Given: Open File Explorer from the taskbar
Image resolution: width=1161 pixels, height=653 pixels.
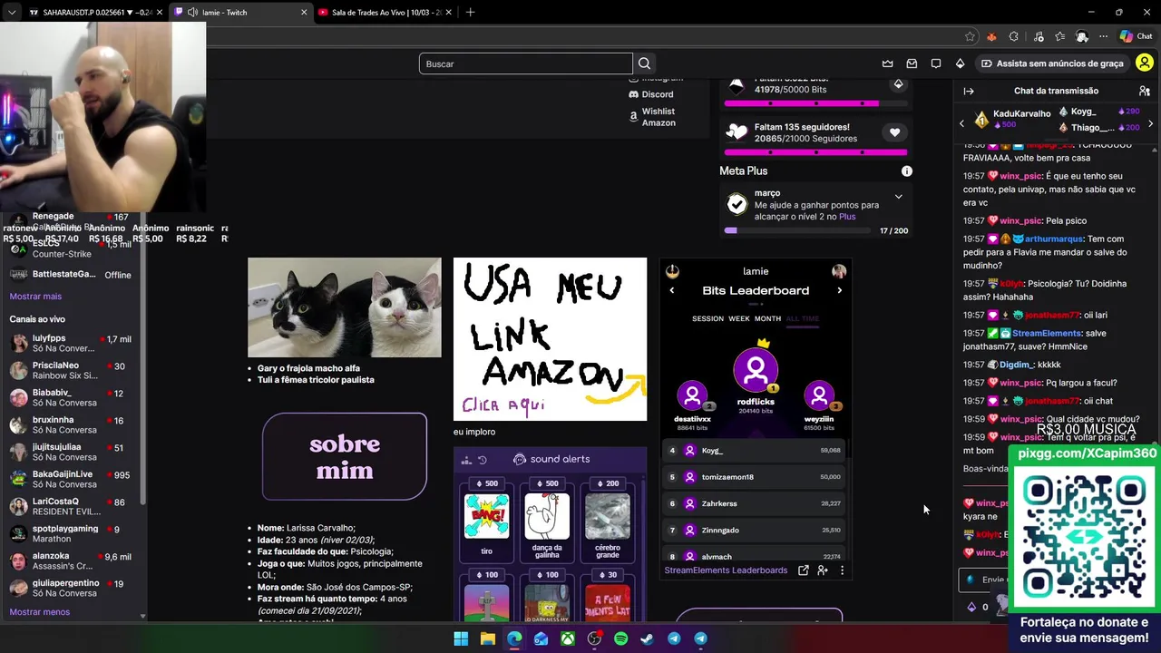Looking at the screenshot, I should coord(487,638).
